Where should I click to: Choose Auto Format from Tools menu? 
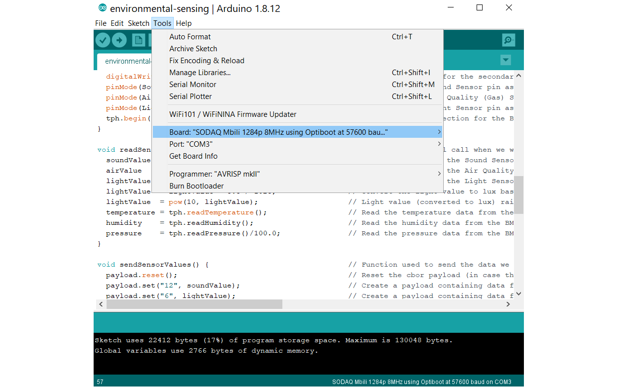(297, 37)
